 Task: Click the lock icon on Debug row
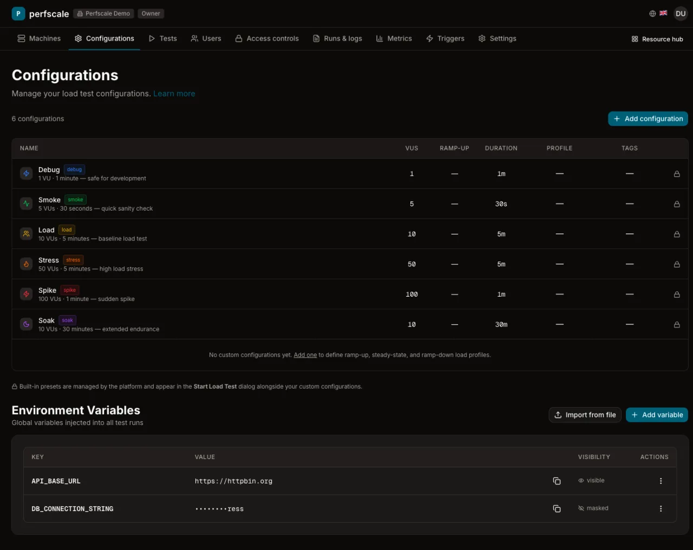click(x=677, y=174)
